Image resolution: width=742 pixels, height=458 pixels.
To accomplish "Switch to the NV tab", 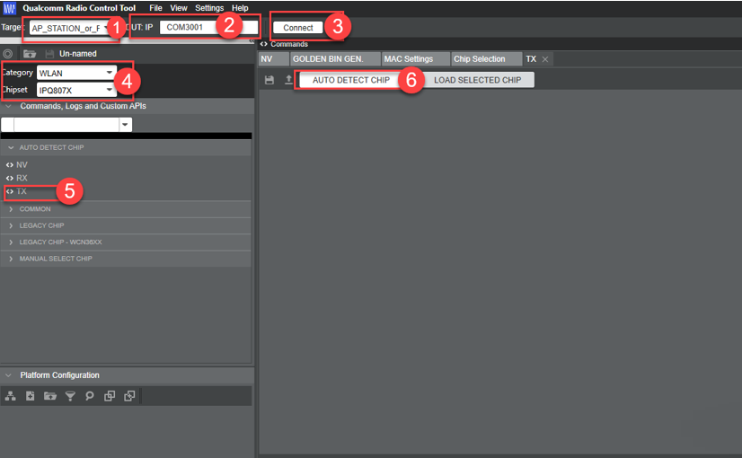I will (273, 59).
